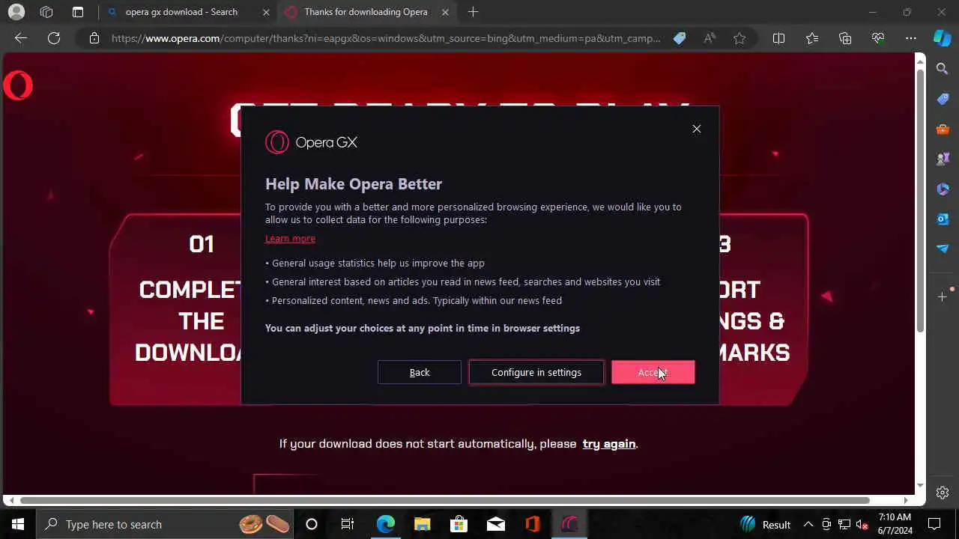Open a new browser tab
The image size is (959, 539).
point(473,12)
